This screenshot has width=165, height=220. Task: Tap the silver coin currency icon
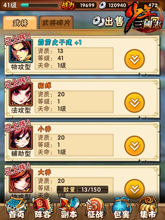tap(102, 5)
